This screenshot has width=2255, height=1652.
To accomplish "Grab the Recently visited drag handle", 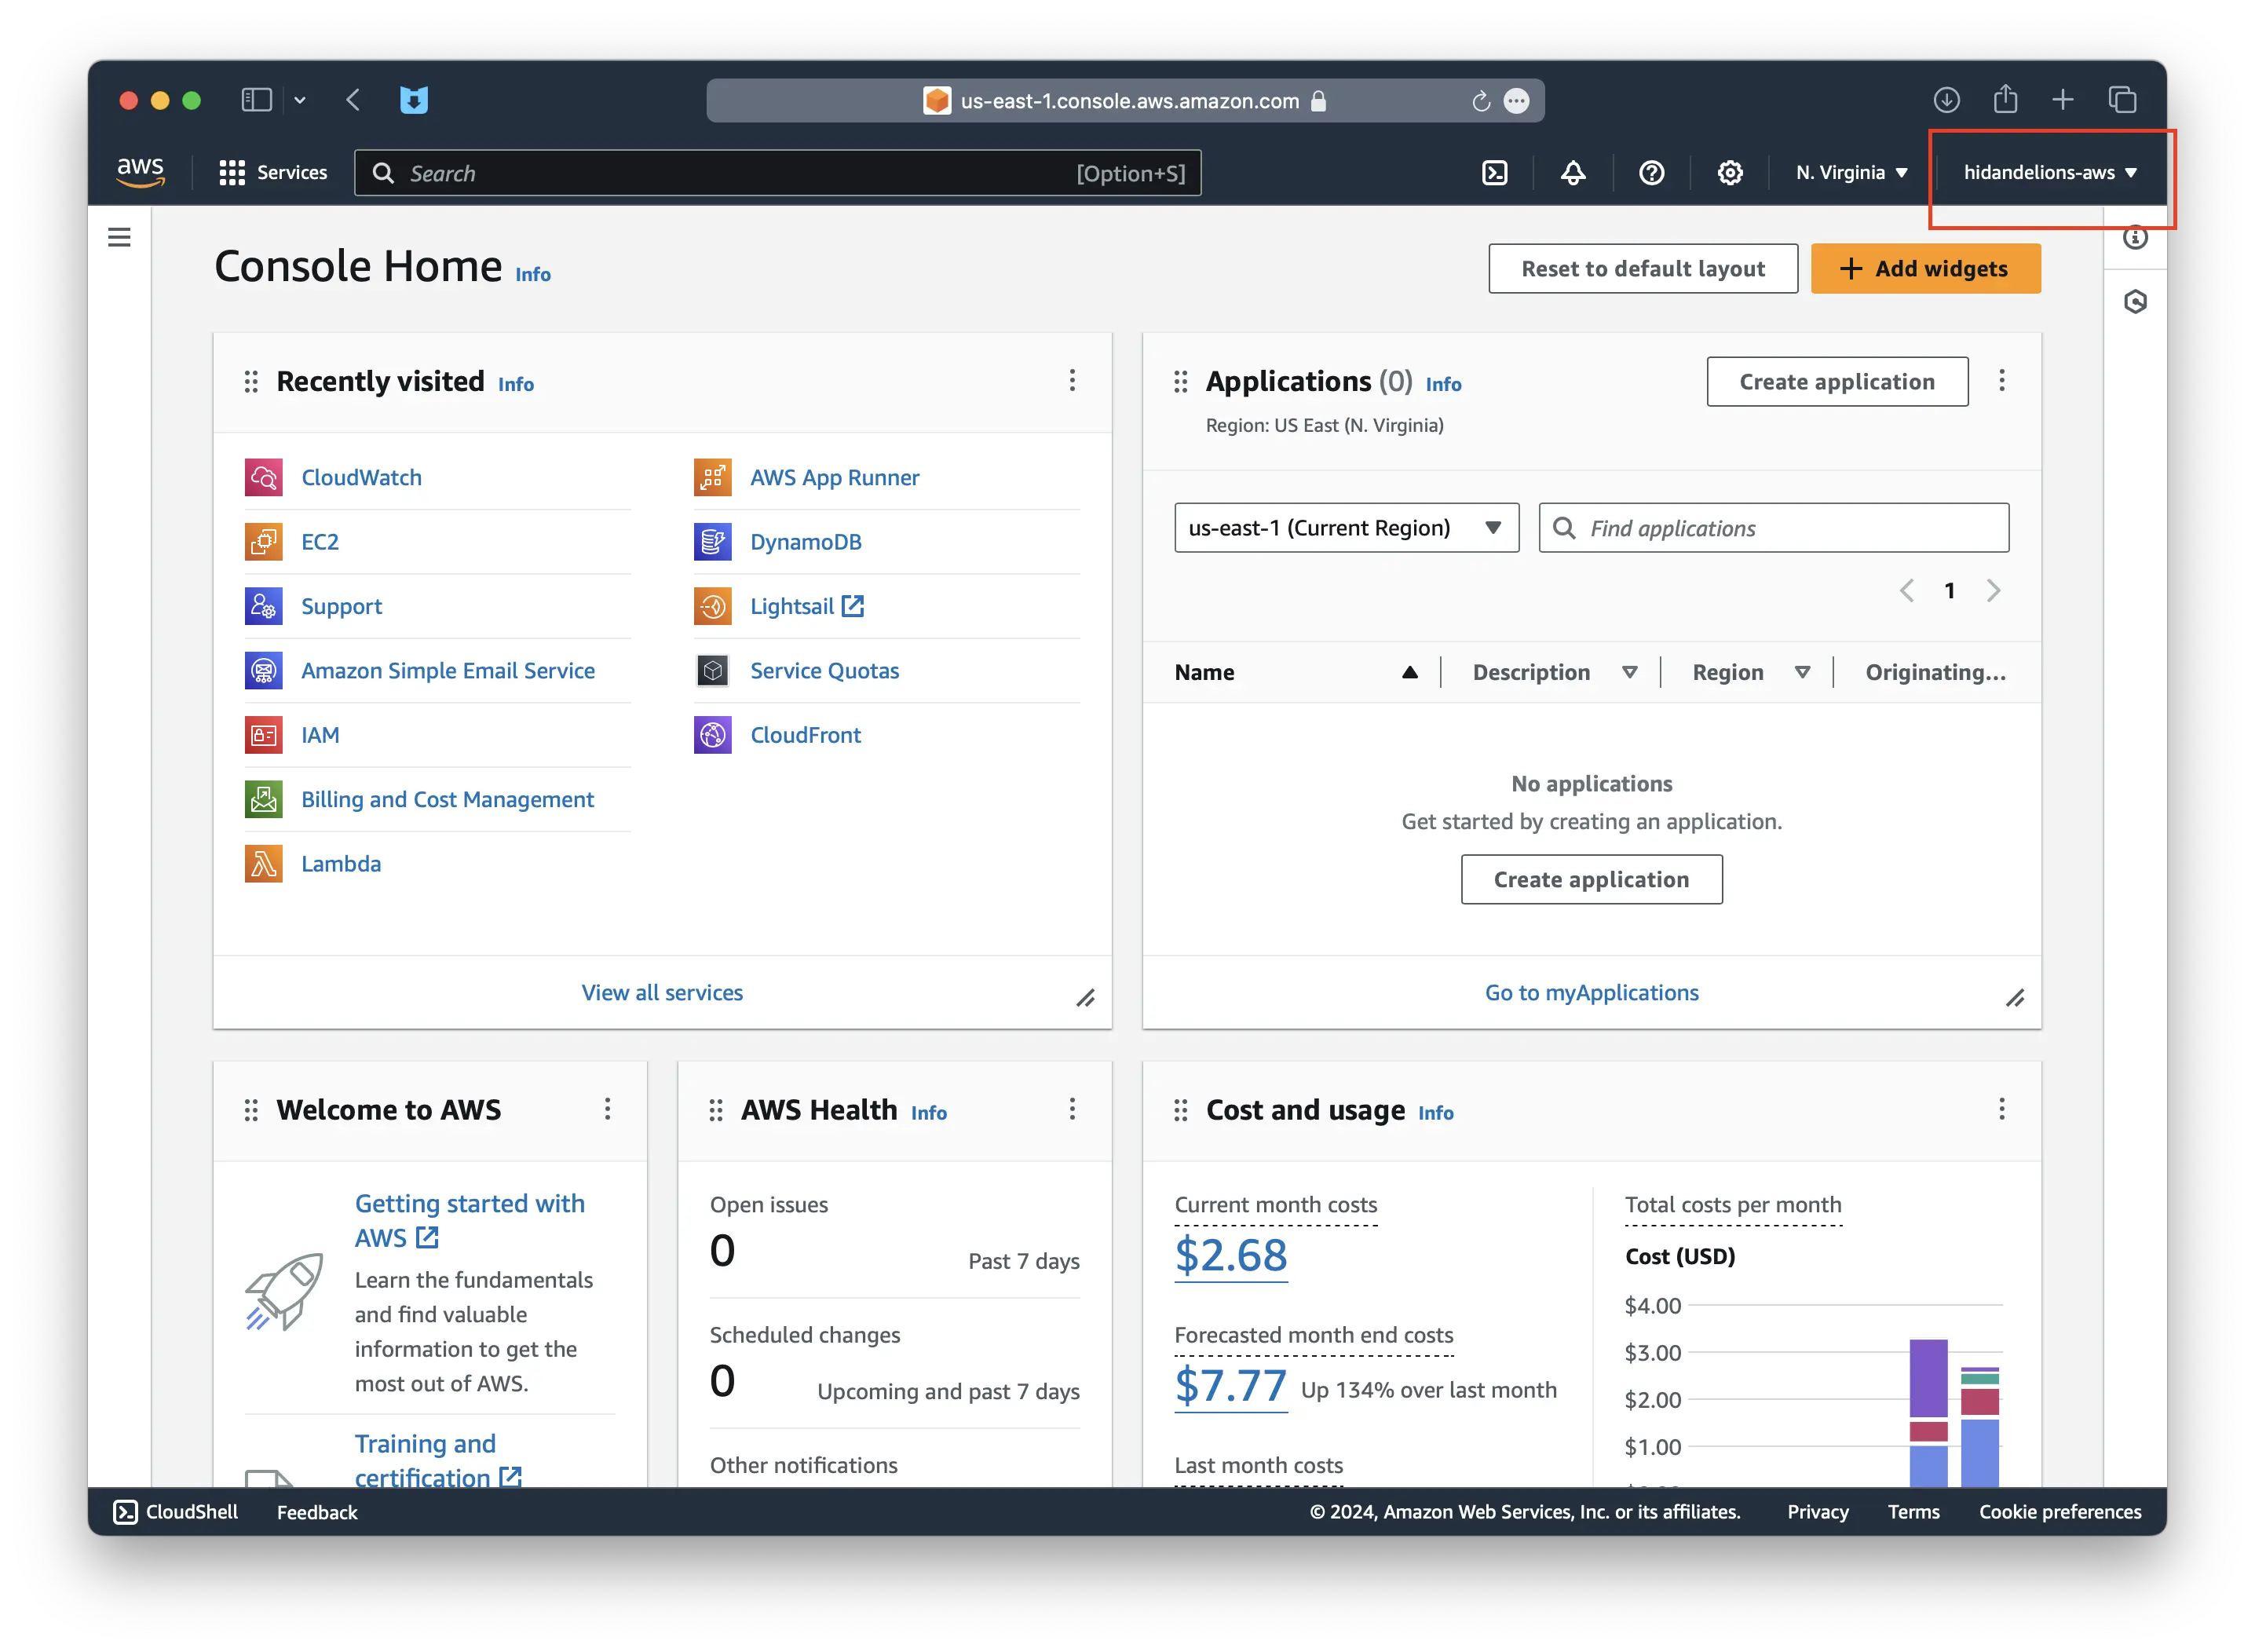I will (251, 381).
